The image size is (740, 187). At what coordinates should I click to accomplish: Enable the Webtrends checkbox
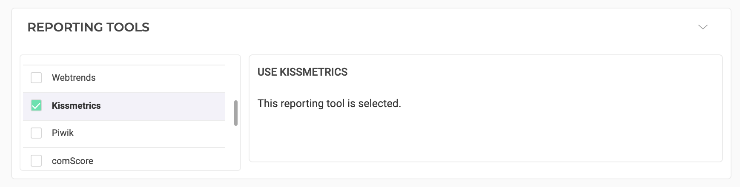coord(36,78)
